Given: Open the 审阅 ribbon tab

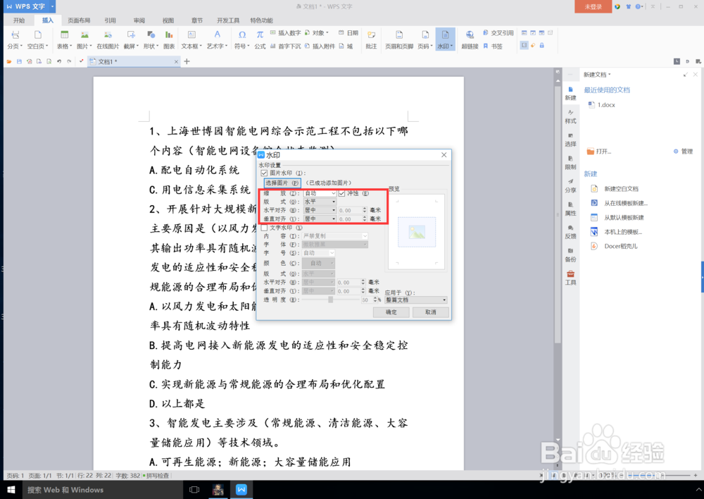Looking at the screenshot, I should (x=138, y=20).
